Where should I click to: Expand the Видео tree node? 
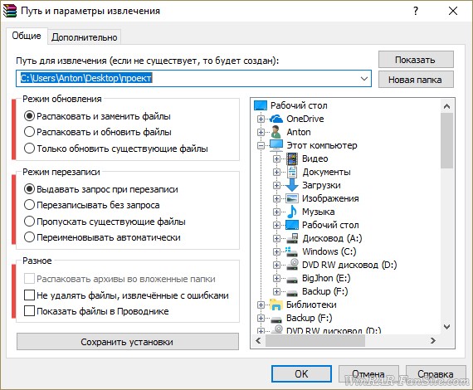[x=276, y=159]
